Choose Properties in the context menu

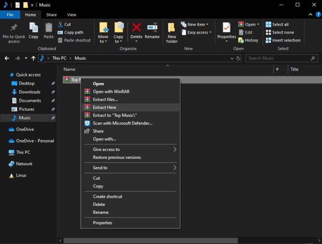130,223
